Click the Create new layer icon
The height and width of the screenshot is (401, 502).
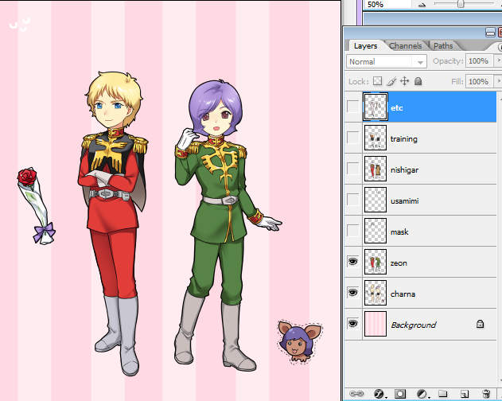465,394
